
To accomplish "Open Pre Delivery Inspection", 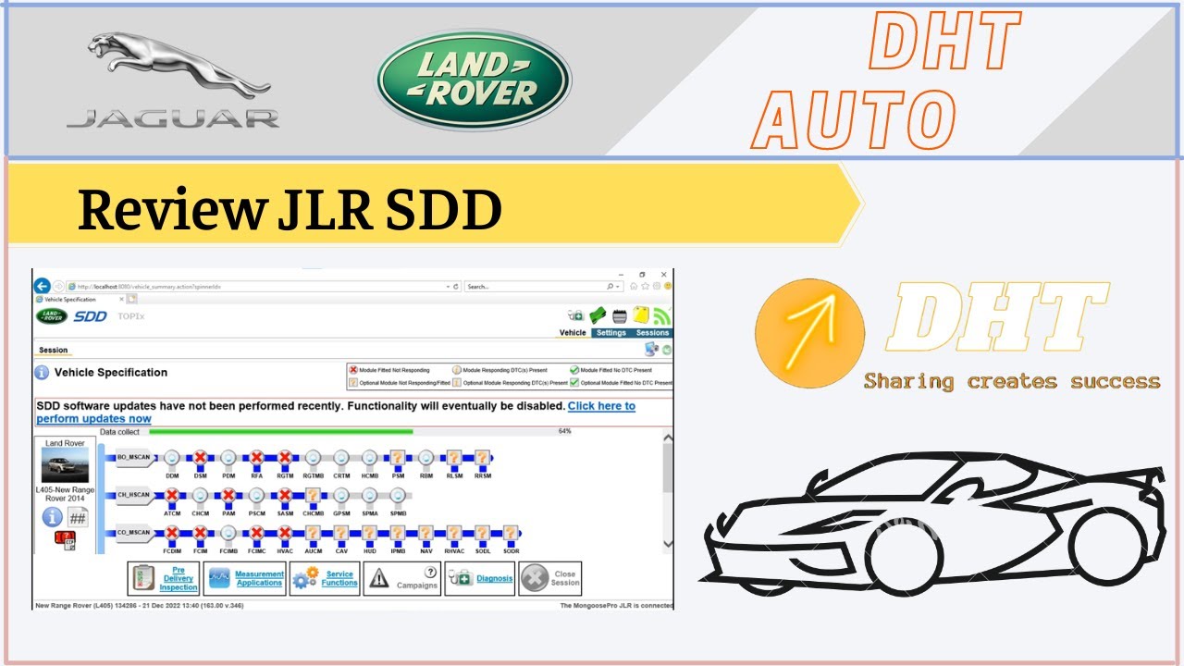I will pos(164,578).
